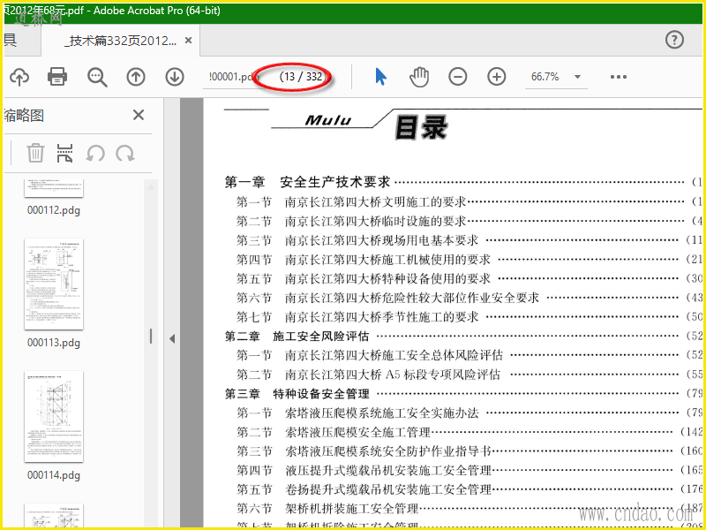Open more tools ellipsis menu

point(619,77)
